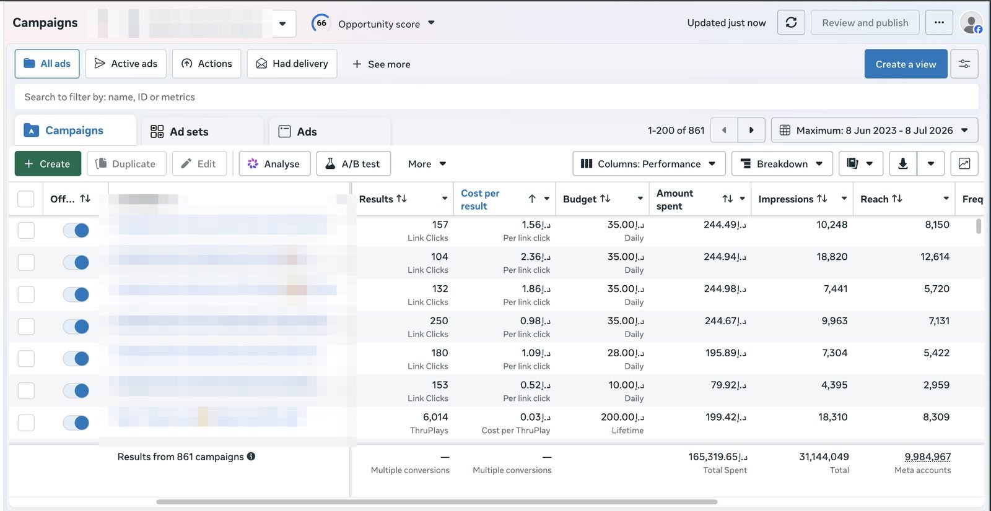Click Review and publish button

point(865,22)
